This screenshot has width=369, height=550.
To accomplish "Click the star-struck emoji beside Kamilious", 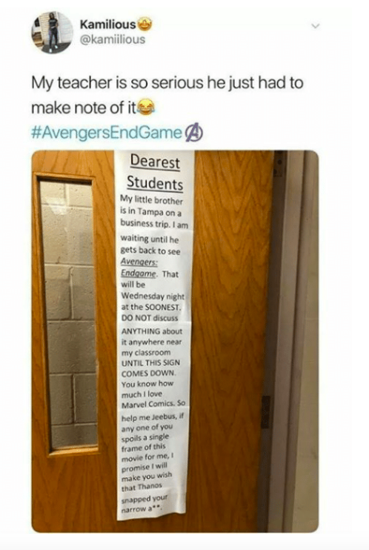I will click(x=144, y=24).
